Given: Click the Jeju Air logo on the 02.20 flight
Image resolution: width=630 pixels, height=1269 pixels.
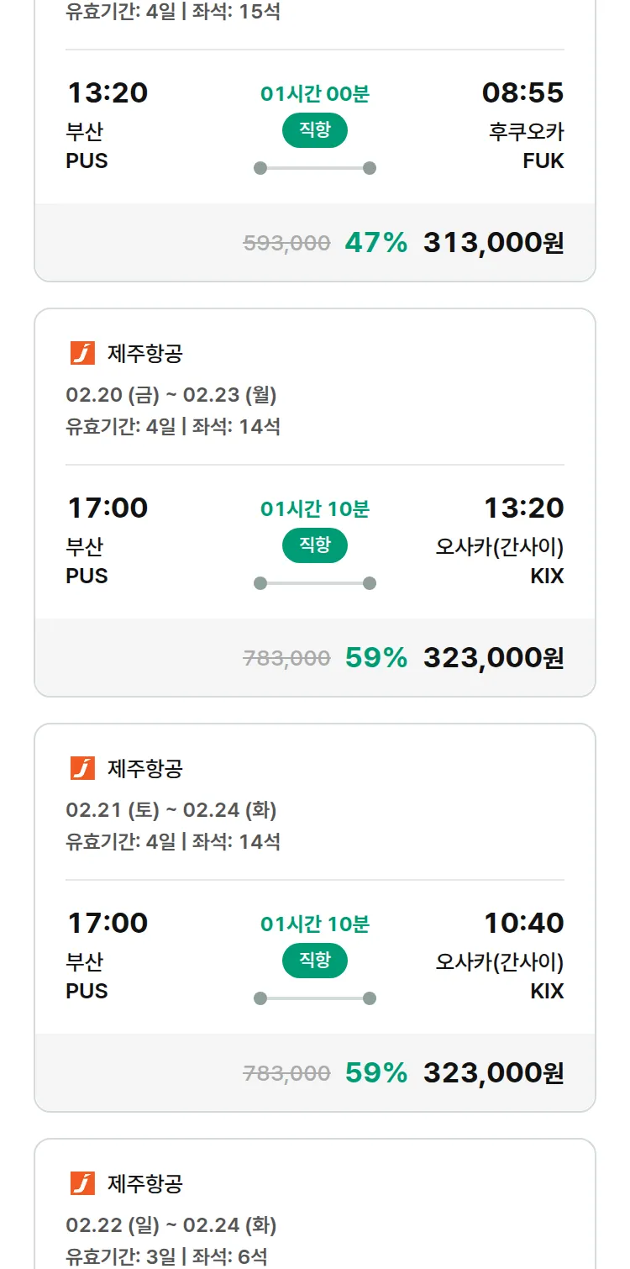Looking at the screenshot, I should tap(82, 353).
